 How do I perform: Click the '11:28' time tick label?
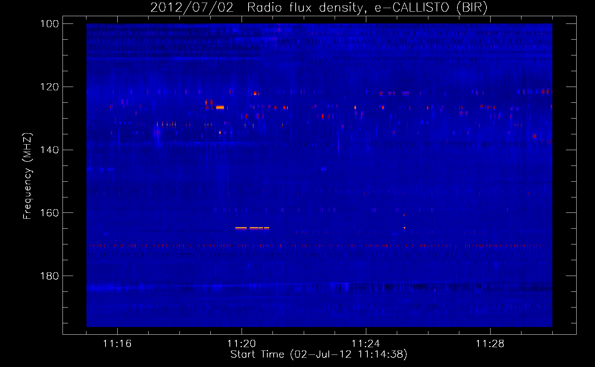490,344
